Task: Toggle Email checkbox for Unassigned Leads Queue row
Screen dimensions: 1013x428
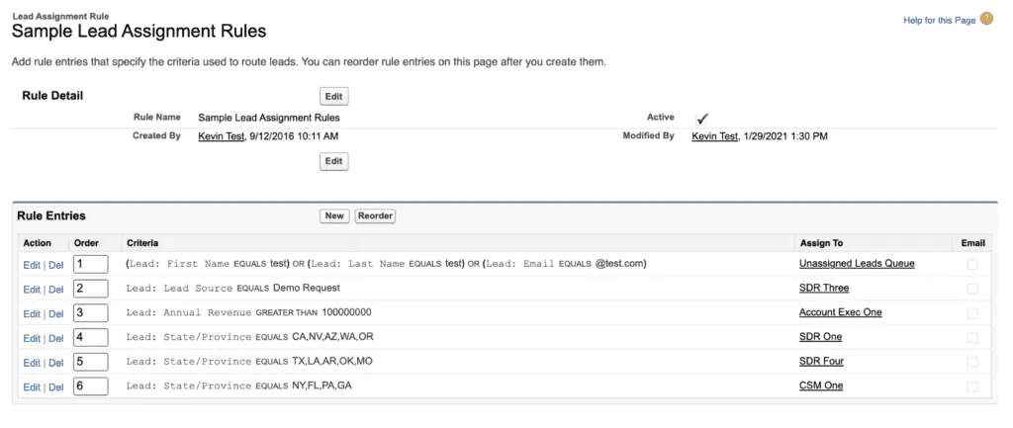Action: [972, 265]
